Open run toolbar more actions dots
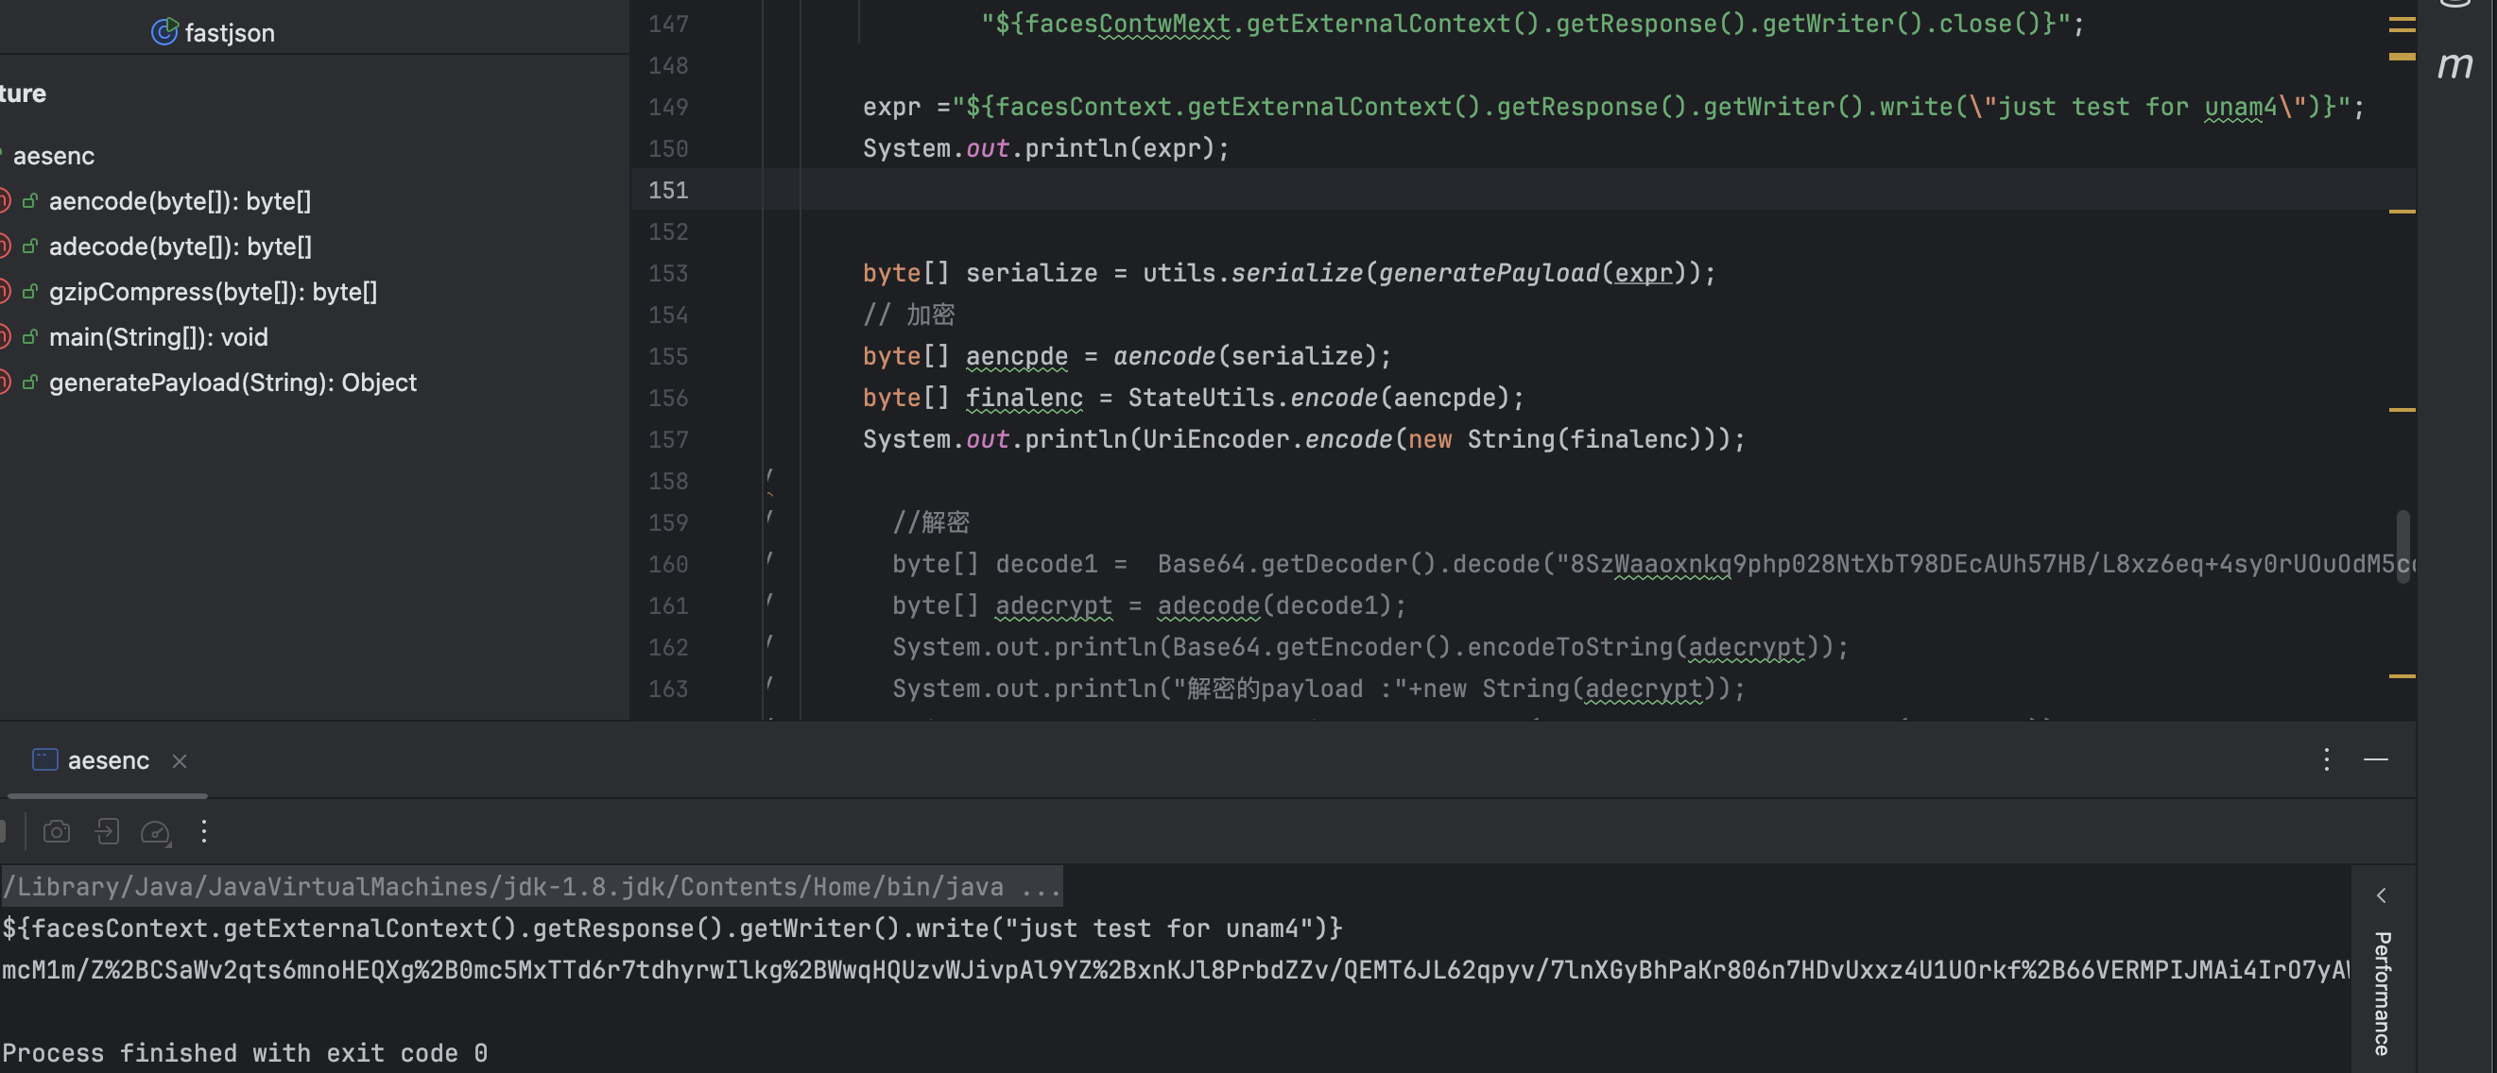Image resolution: width=2497 pixels, height=1073 pixels. tap(203, 832)
